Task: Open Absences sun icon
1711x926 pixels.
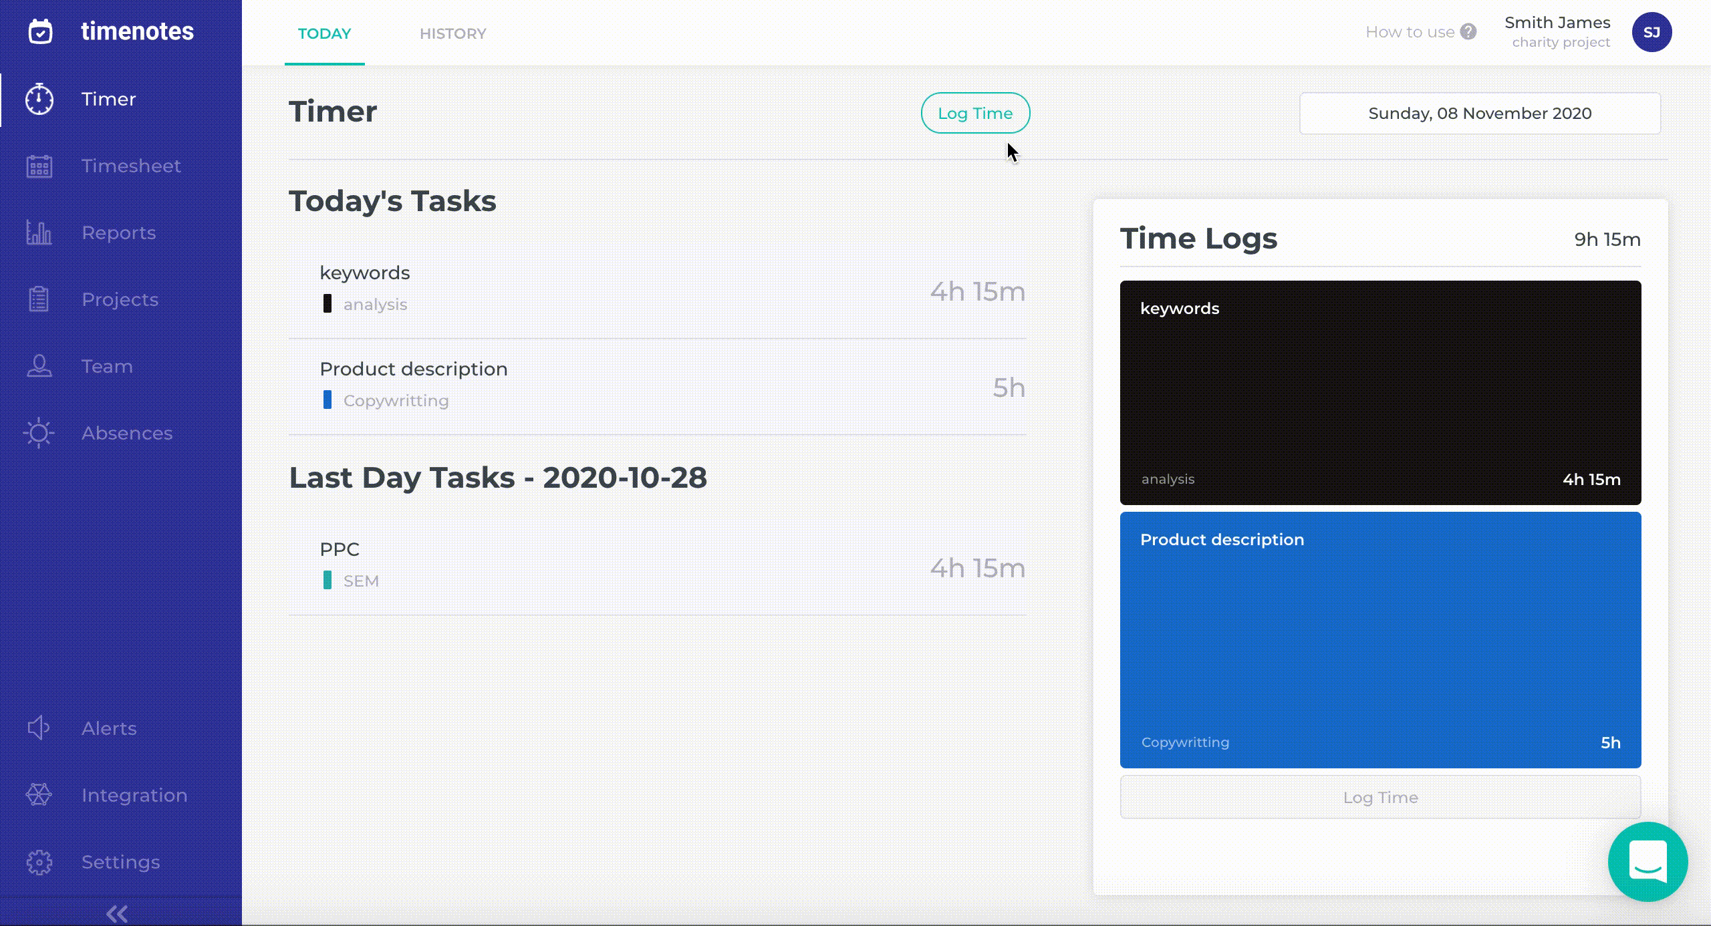Action: (x=39, y=433)
